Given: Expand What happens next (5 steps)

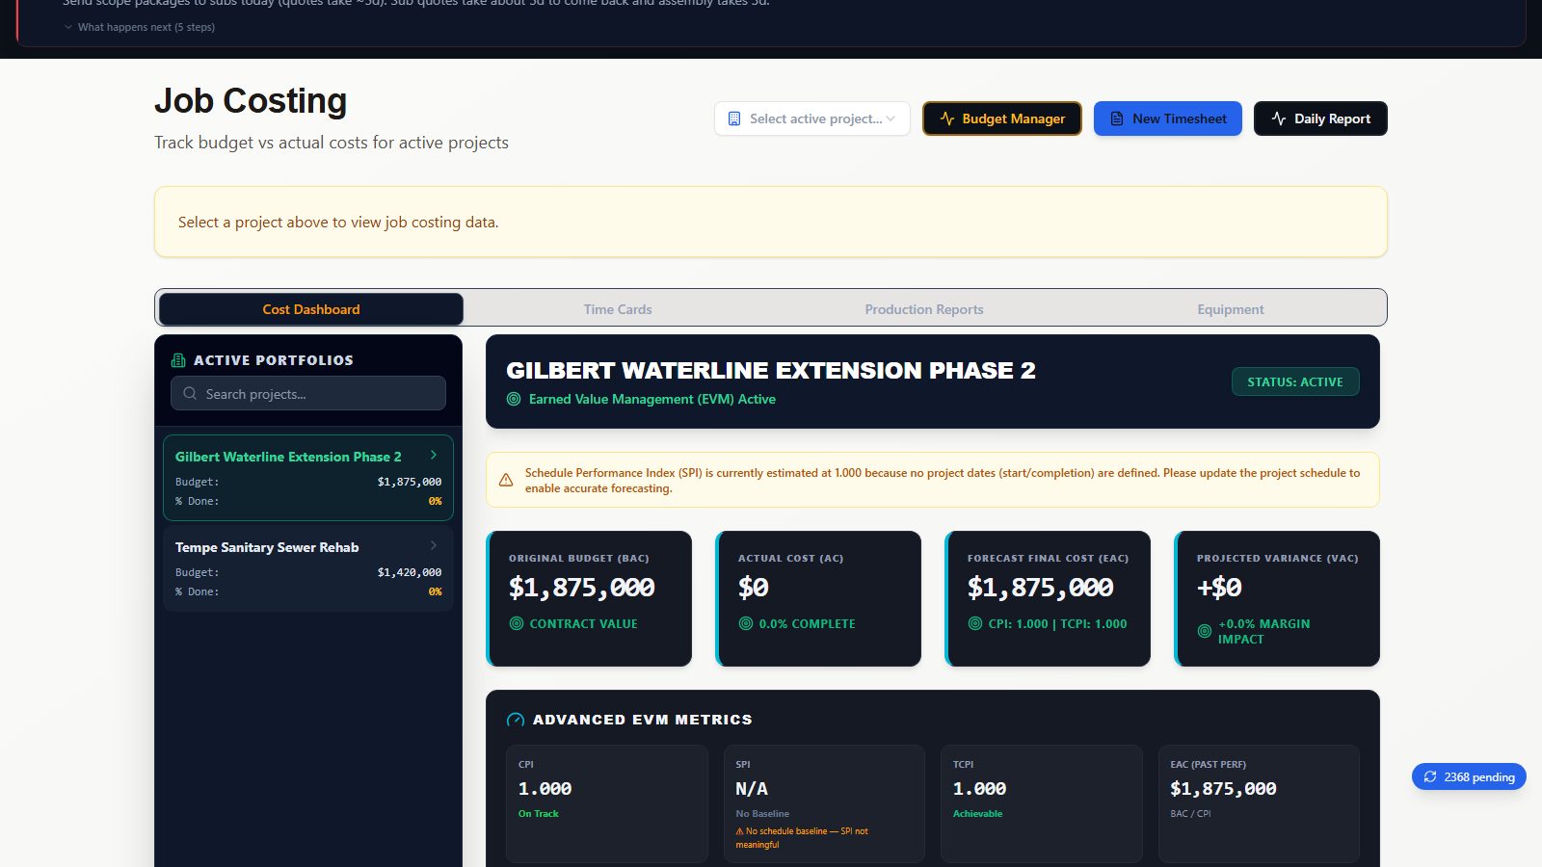Looking at the screenshot, I should pos(140,27).
